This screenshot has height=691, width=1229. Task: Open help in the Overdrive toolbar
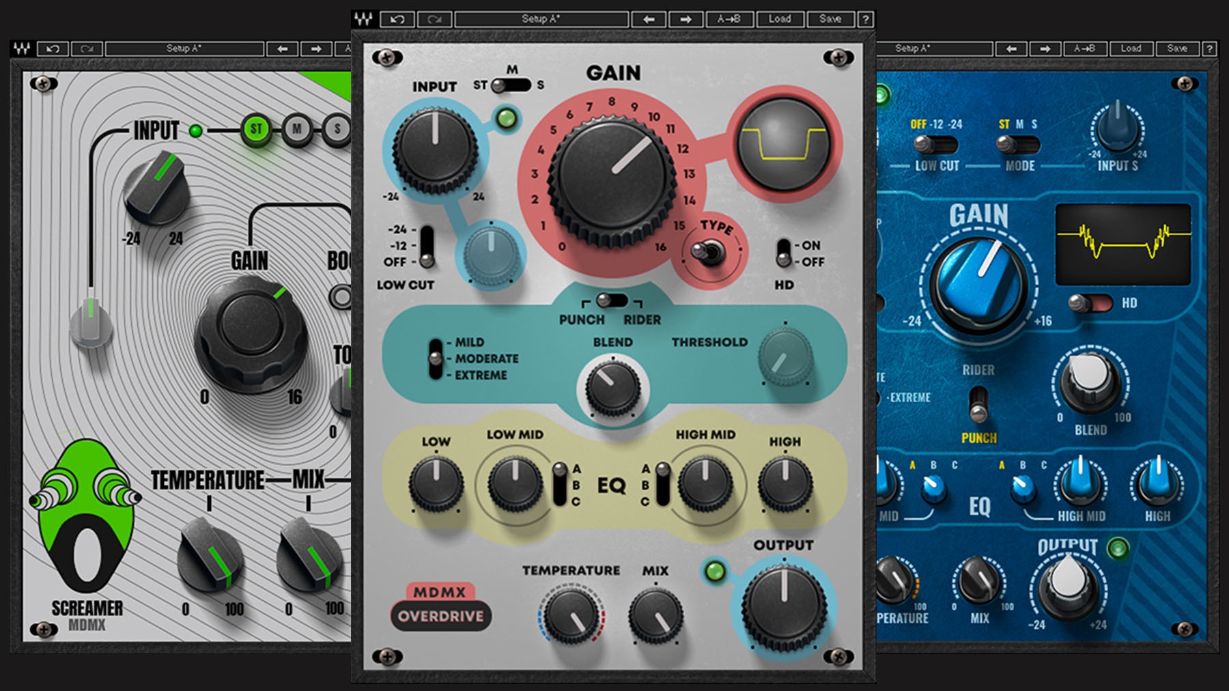(x=866, y=19)
